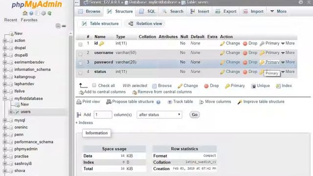Click the green reload navigation icon

point(49,13)
